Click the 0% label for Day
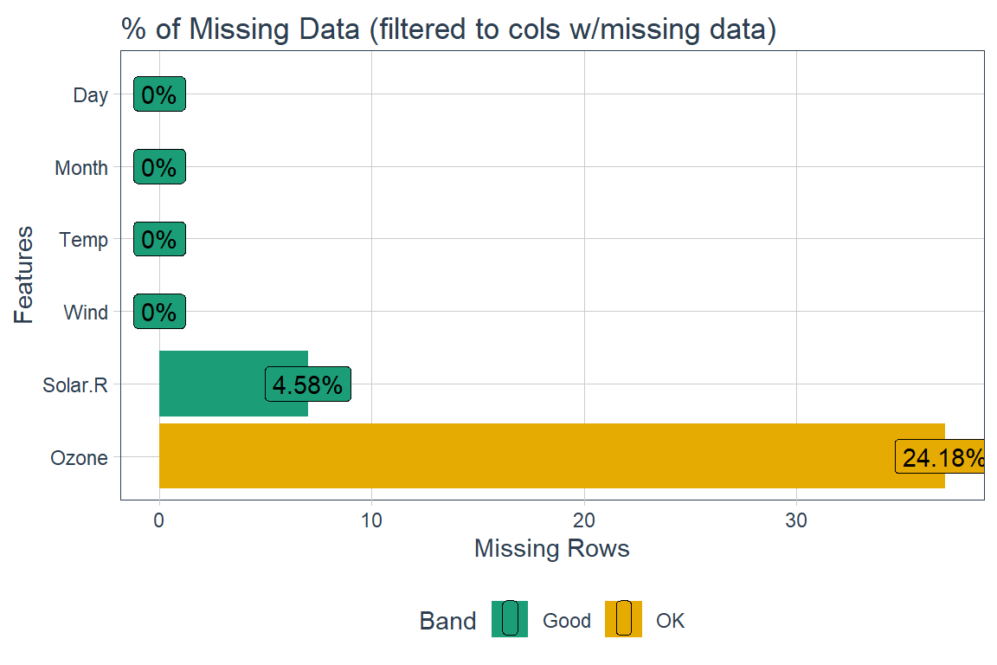Image resolution: width=997 pixels, height=665 pixels. [x=159, y=95]
